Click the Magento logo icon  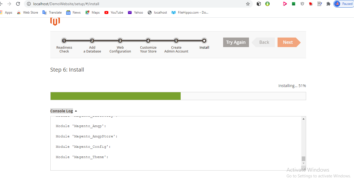point(55,21)
